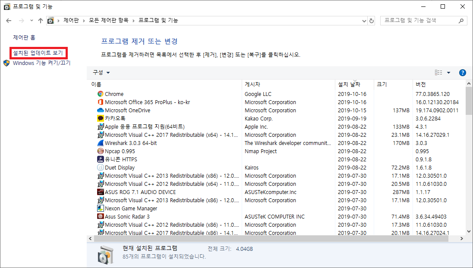Click version 77.0.3865.120 cell

point(432,94)
